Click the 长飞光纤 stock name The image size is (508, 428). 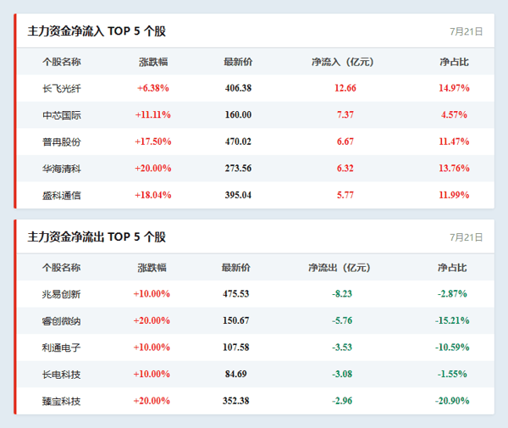[x=62, y=88]
